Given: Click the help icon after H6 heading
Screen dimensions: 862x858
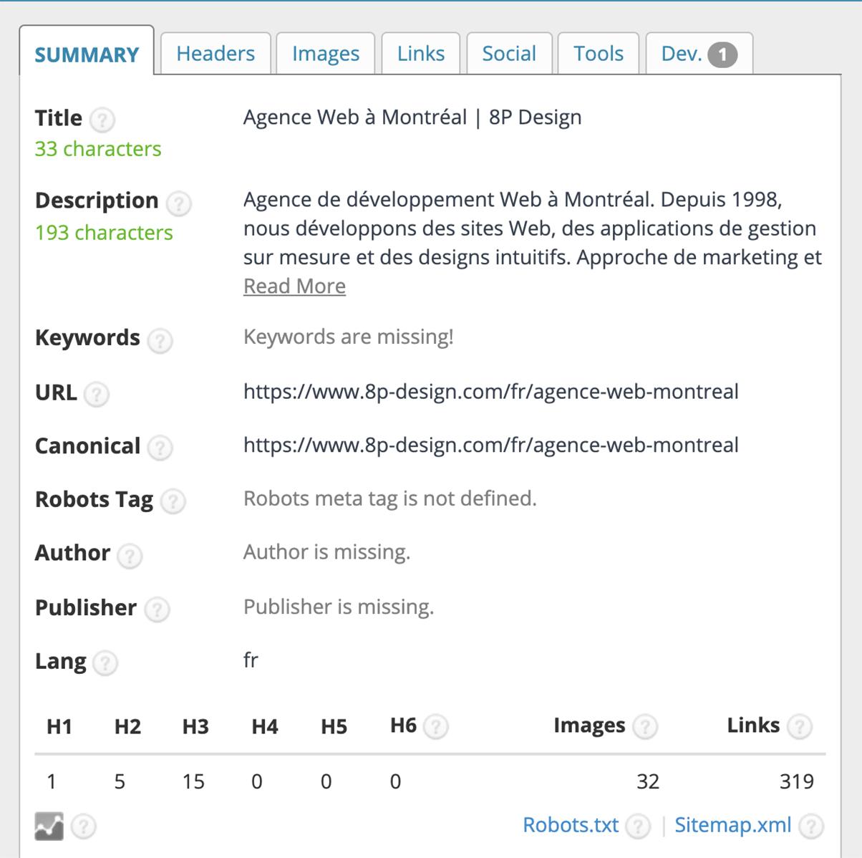Looking at the screenshot, I should [436, 728].
